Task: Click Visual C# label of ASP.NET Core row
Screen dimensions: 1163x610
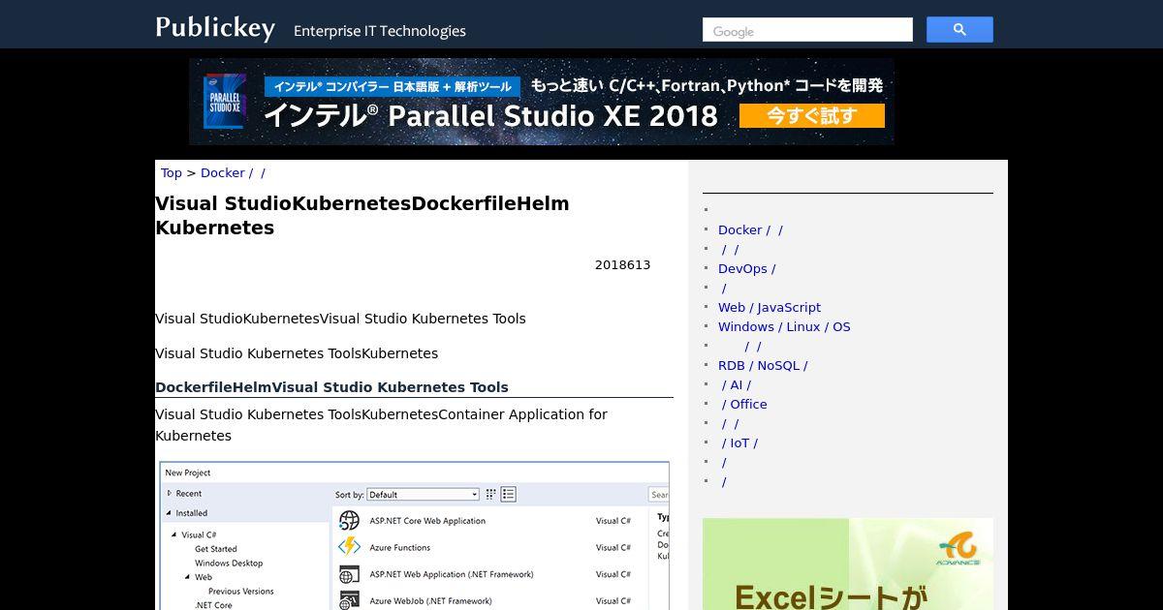Action: coord(613,521)
